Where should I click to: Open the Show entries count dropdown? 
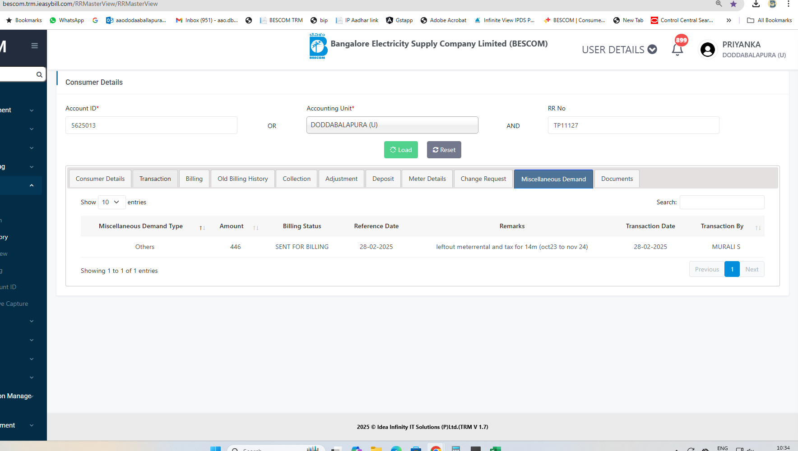tap(111, 202)
